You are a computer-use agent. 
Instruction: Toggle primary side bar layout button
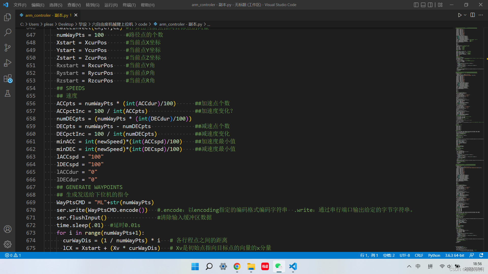tap(416, 5)
